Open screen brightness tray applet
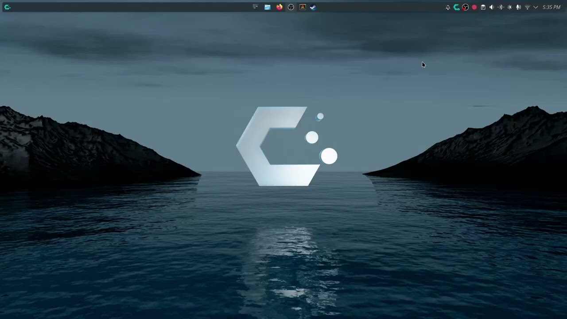 509,7
